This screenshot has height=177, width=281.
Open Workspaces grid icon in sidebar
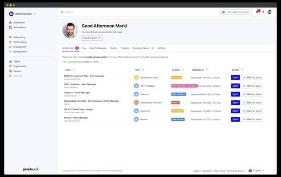10,27
